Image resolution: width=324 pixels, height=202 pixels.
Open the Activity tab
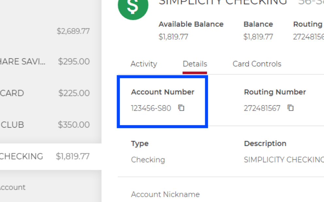(144, 64)
